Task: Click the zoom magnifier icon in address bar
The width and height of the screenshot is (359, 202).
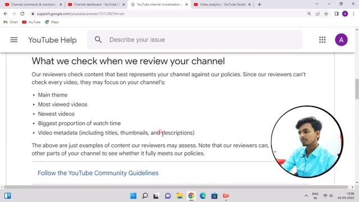Action: tap(309, 13)
